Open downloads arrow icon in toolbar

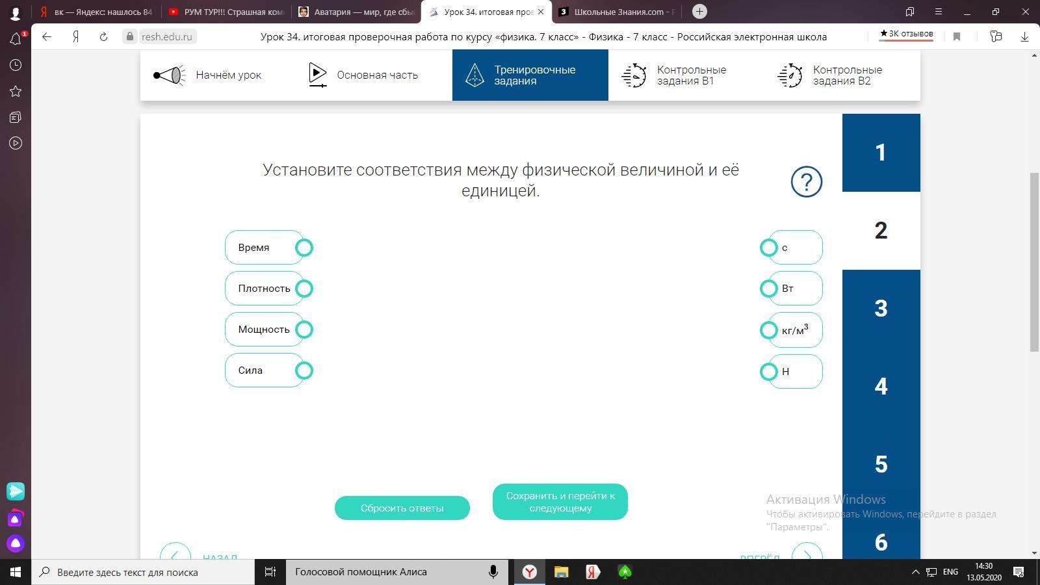coord(1024,37)
